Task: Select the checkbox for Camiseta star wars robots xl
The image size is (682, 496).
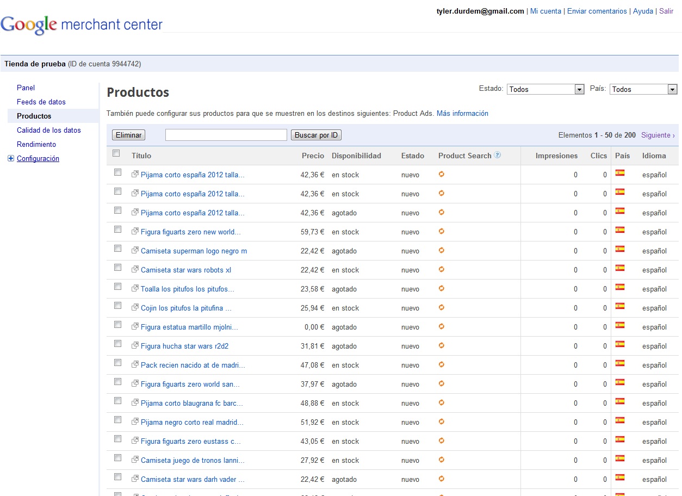Action: [x=117, y=268]
